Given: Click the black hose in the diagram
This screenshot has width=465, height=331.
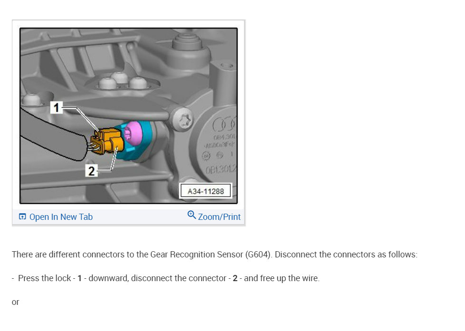Looking at the screenshot, I should point(53,134).
